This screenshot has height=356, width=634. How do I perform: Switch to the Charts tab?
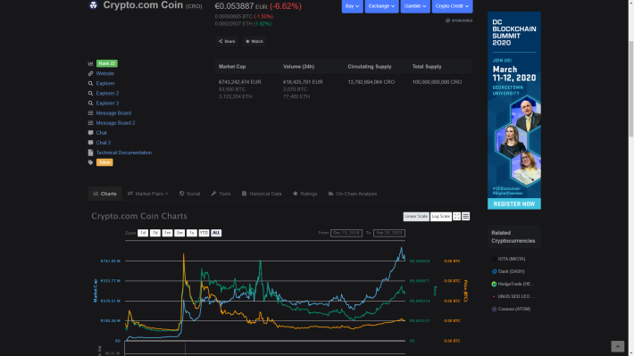click(104, 194)
